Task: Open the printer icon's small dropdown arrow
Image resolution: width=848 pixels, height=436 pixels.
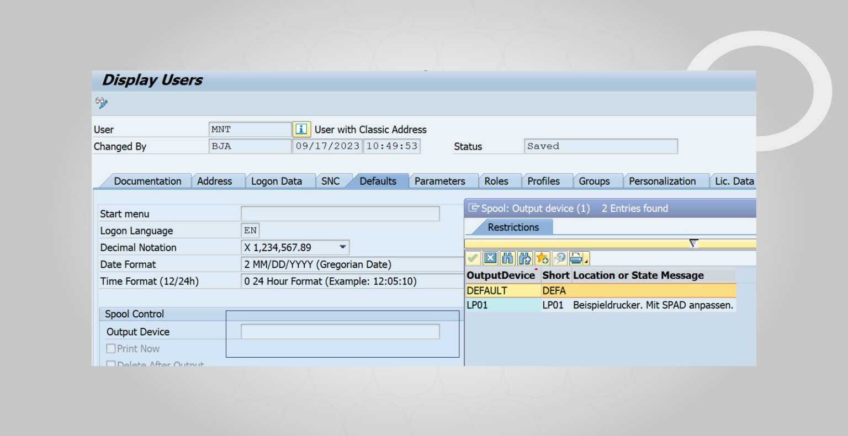Action: (586, 260)
